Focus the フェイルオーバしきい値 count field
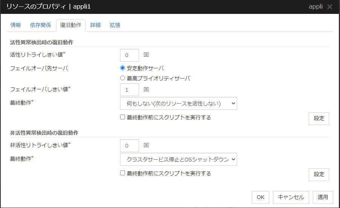 129,90
